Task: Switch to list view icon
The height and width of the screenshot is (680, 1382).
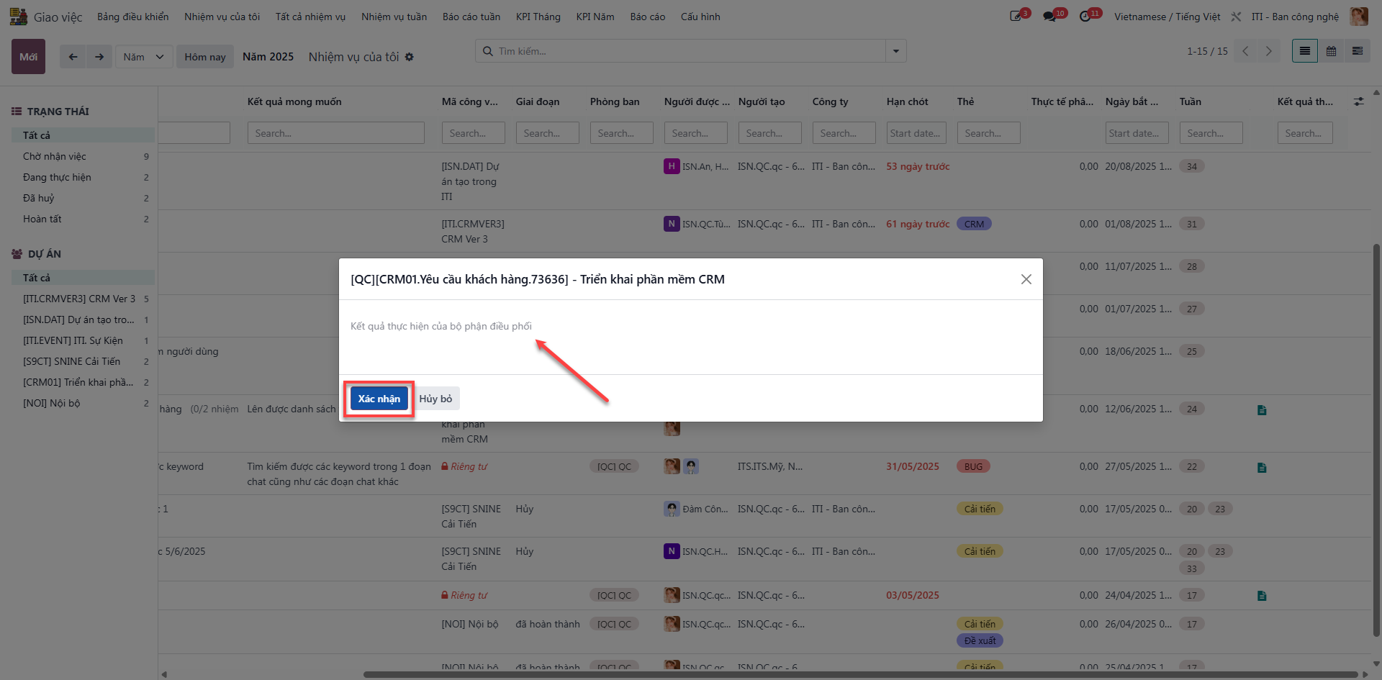Action: pyautogui.click(x=1304, y=51)
